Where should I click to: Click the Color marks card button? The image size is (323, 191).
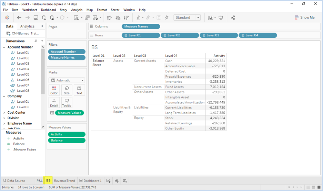[54, 90]
